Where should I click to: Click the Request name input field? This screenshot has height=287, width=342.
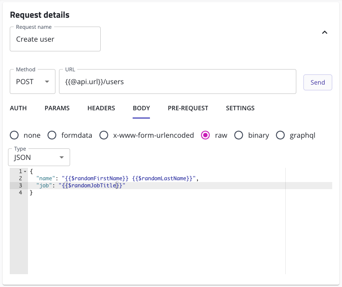pos(55,39)
